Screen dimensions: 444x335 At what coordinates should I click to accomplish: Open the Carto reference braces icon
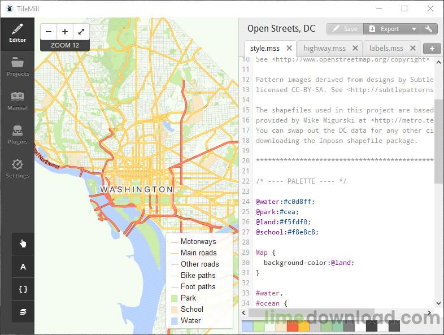23,289
